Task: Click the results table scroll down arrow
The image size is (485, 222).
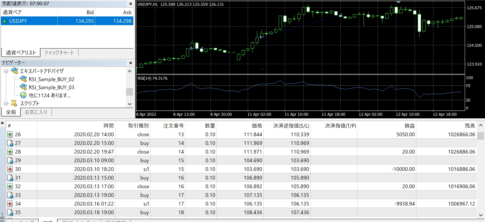Action: (481, 215)
